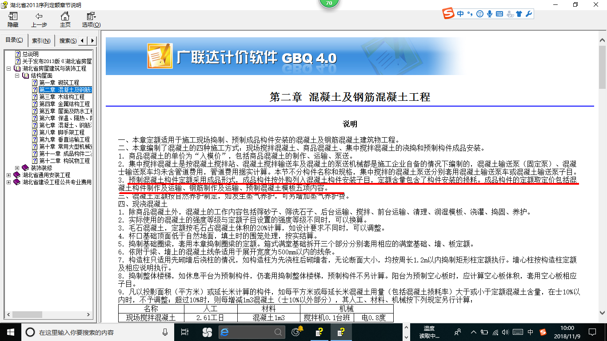
Task: Open Sogou skin shirt icon
Action: pos(519,14)
